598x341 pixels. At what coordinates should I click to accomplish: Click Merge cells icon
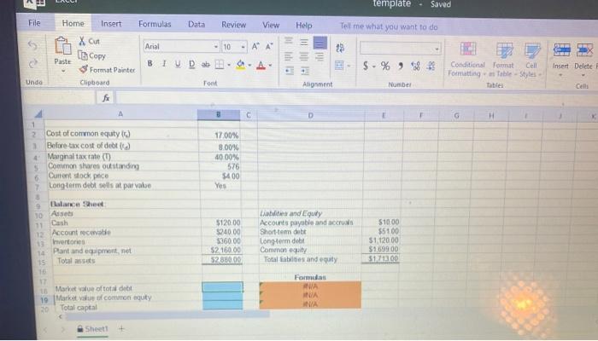pos(339,66)
